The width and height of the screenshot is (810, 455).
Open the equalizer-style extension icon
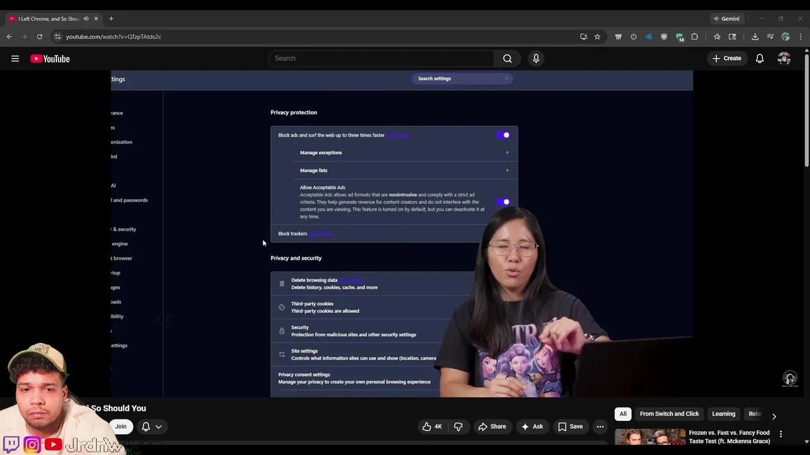click(x=618, y=37)
